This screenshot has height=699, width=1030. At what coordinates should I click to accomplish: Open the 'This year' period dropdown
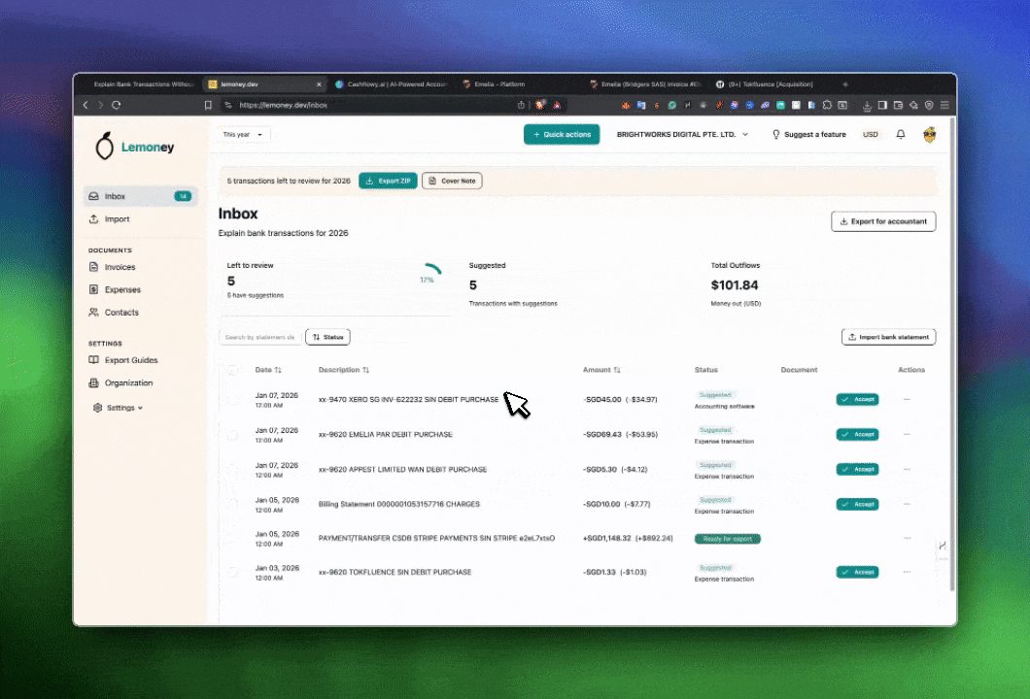click(x=243, y=135)
